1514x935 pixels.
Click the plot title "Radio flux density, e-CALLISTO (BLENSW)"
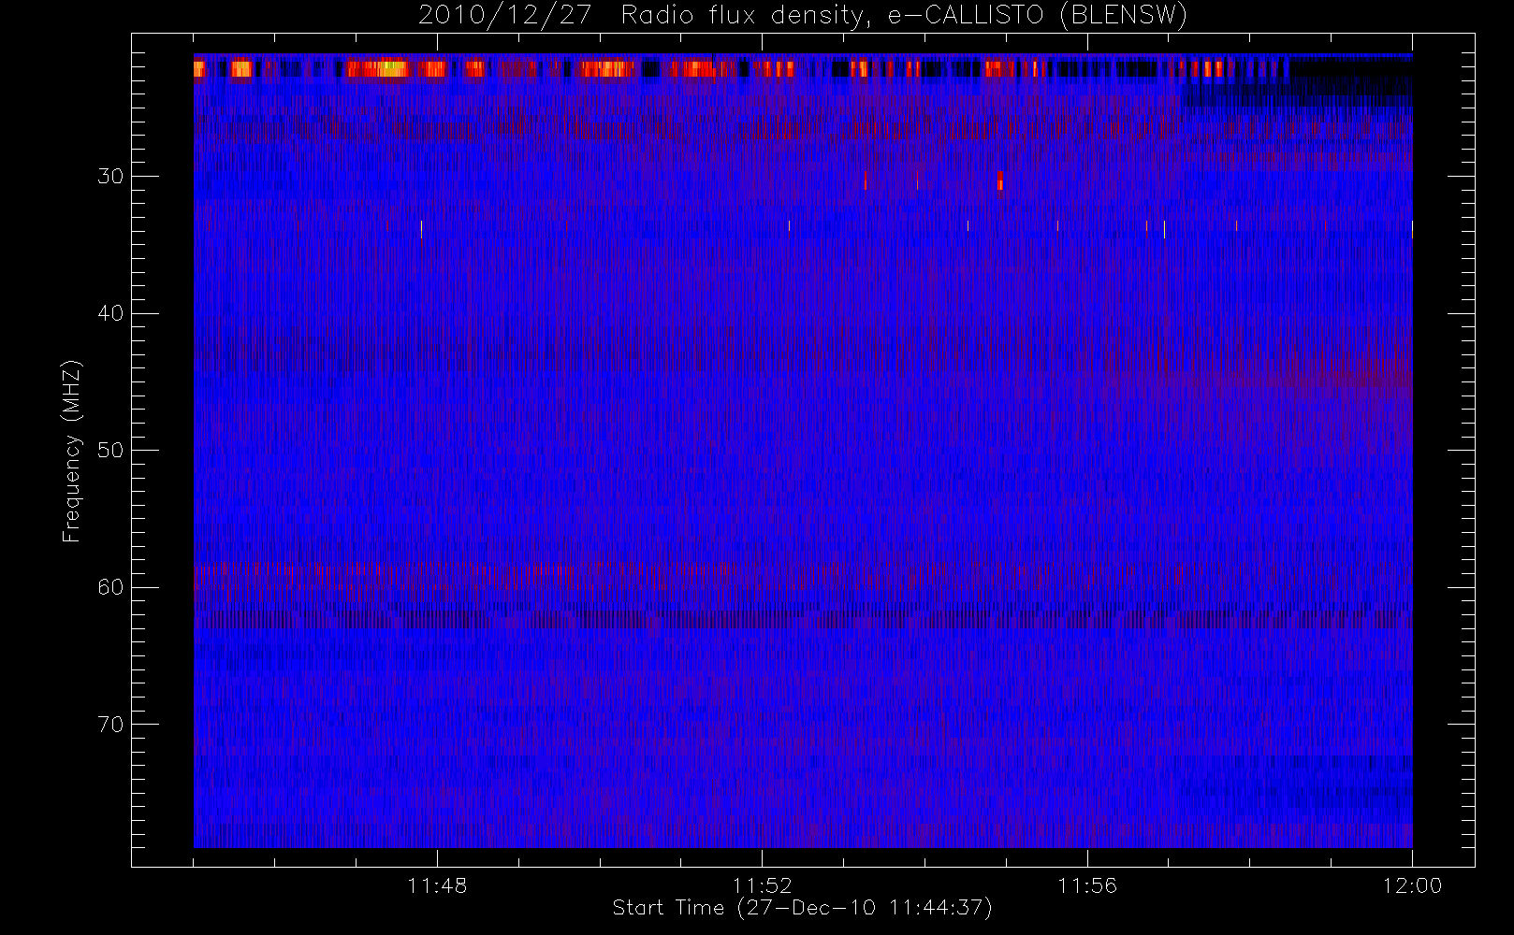(x=904, y=16)
